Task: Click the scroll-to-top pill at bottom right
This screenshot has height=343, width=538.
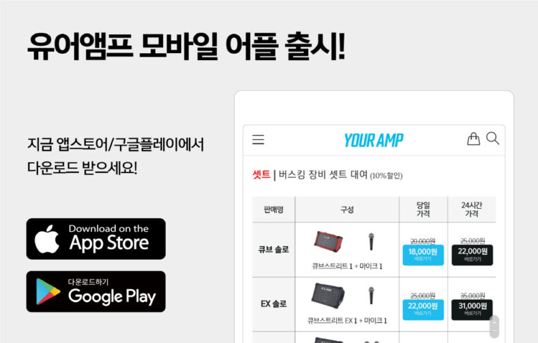Action: click(x=494, y=327)
